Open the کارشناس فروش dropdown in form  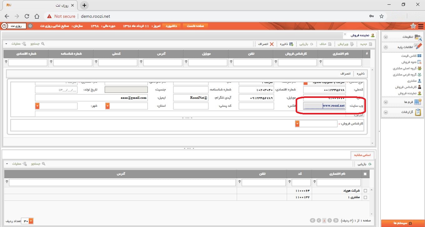tap(297, 124)
